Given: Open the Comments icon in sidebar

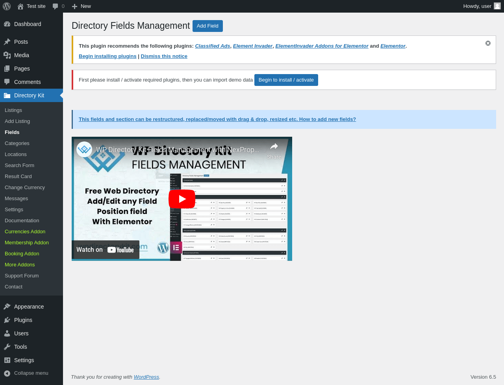Looking at the screenshot, I should click(7, 82).
